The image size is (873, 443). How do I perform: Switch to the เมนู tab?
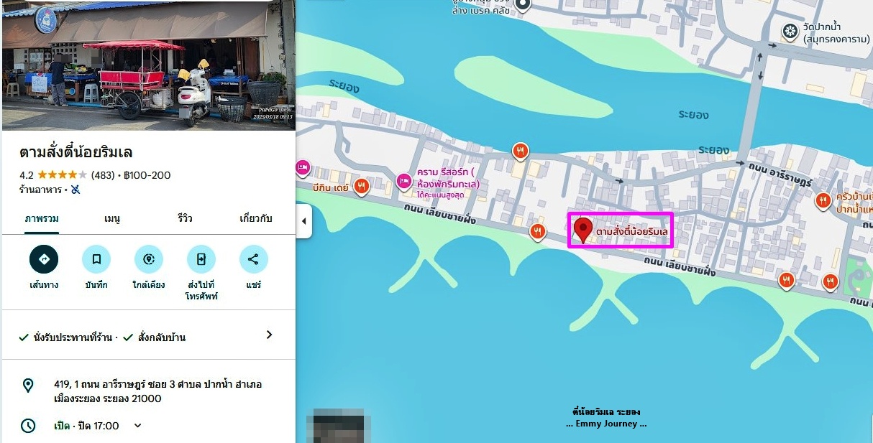click(111, 218)
